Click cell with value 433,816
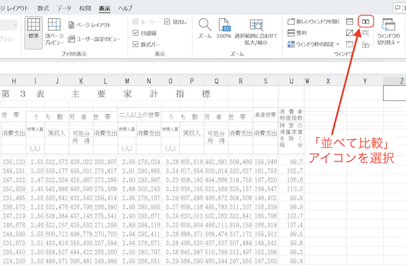Image resolution: width=406 pixels, height=265 pixels. click(57, 243)
